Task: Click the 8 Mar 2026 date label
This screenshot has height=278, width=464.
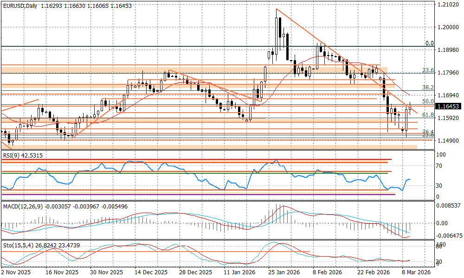Action: (x=416, y=273)
